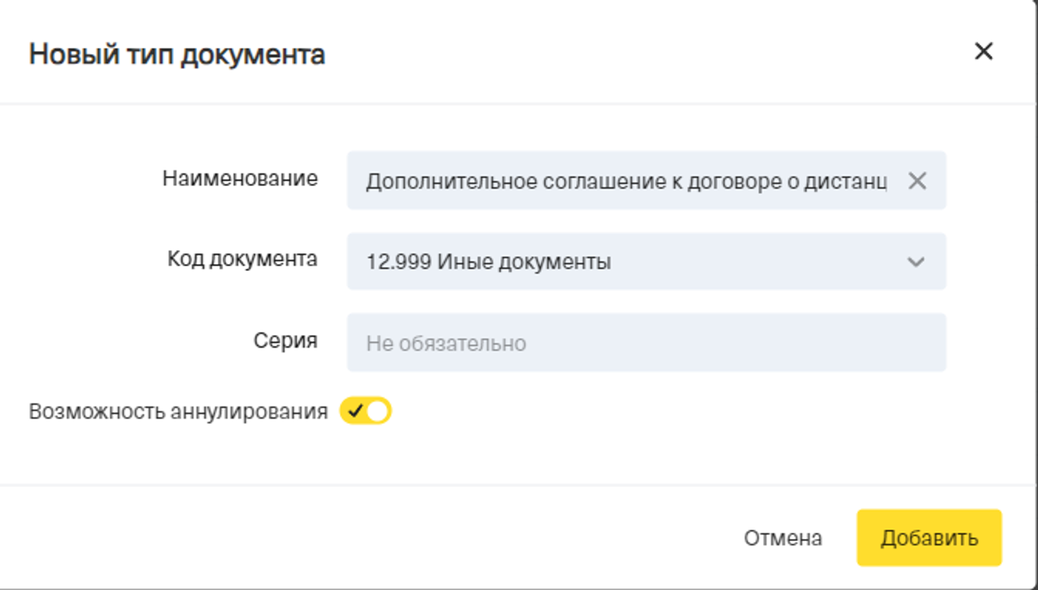Screen dimensions: 1038x590
Task: Click the chevron arrow in Код документа
Action: [x=916, y=262]
